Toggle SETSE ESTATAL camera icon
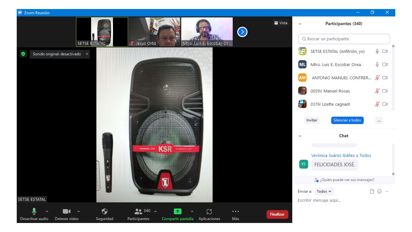The image size is (412, 232). (x=385, y=51)
